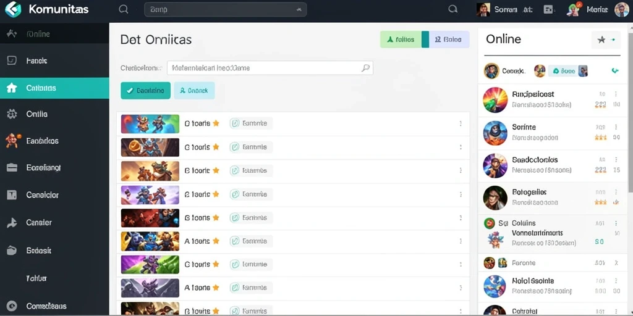The image size is (633, 316).
Task: Toggle the Onorck filter chip
Action: 194,91
